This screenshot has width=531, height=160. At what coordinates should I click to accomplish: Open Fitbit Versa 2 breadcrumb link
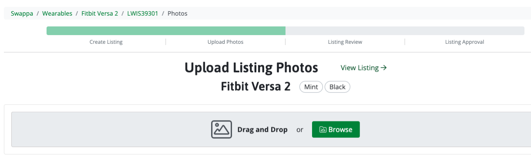[100, 13]
